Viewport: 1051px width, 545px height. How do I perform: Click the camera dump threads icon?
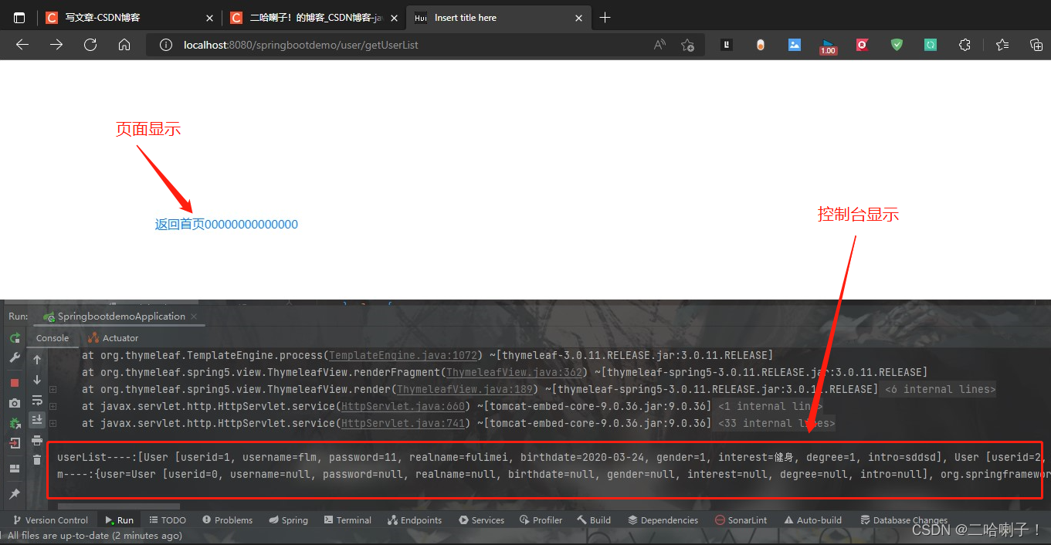click(15, 403)
